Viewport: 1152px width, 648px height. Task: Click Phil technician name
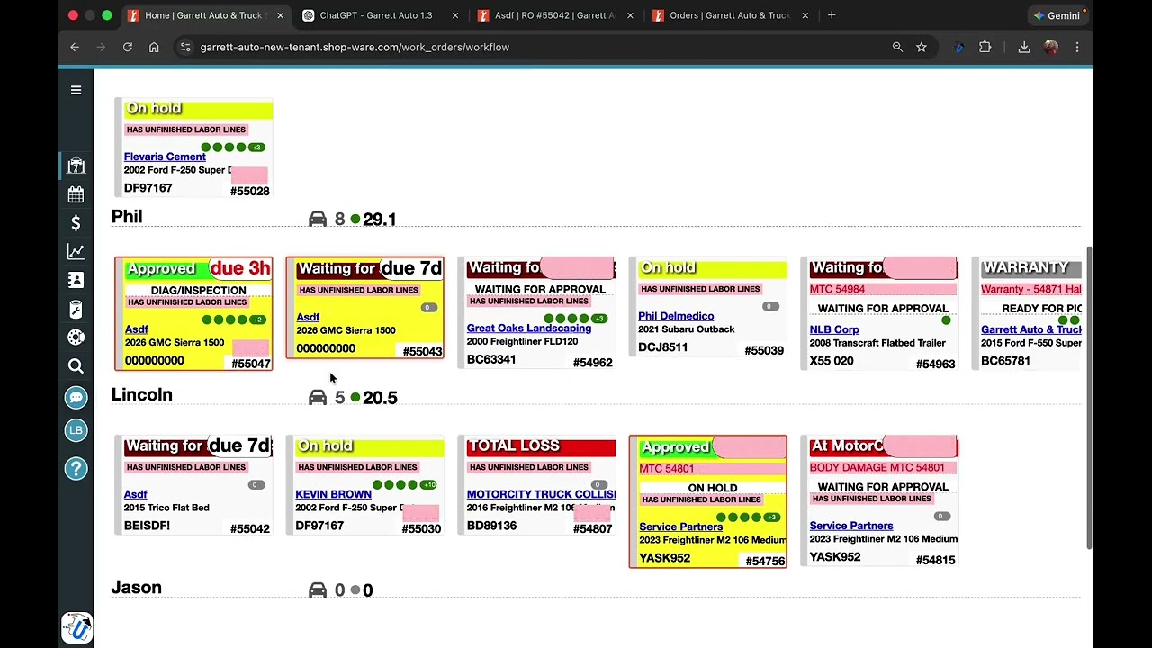pos(127,216)
